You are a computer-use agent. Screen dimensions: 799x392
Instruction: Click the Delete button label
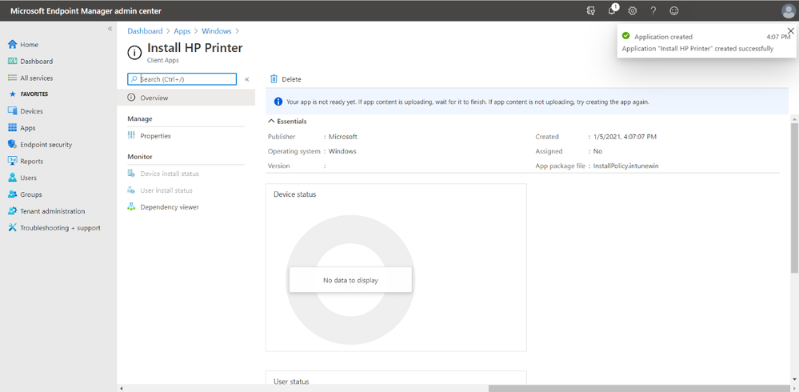[x=291, y=79]
